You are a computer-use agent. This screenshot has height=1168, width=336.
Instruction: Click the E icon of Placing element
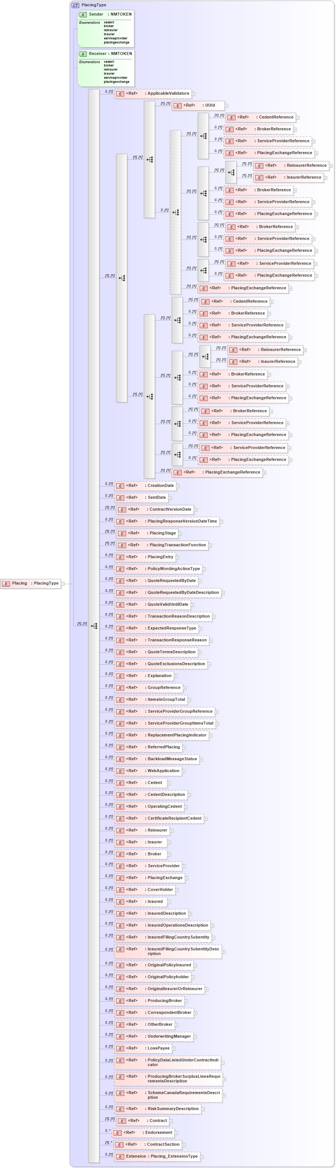click(6, 583)
